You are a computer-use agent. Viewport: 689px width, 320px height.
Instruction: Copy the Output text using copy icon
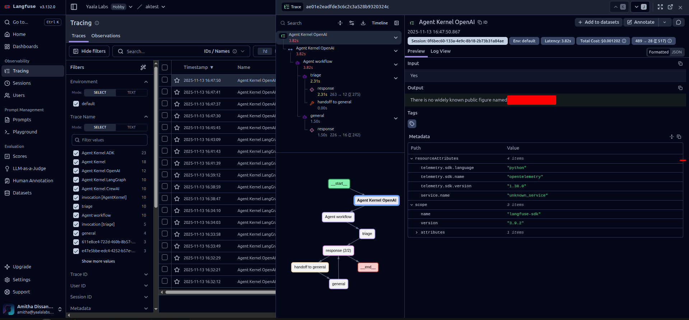(x=680, y=88)
